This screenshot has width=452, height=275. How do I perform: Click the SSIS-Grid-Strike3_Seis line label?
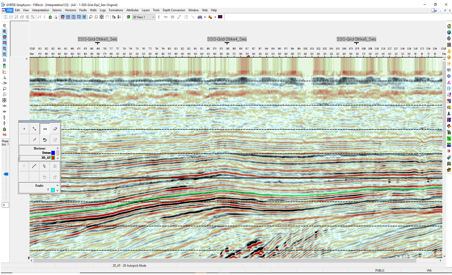click(x=97, y=39)
